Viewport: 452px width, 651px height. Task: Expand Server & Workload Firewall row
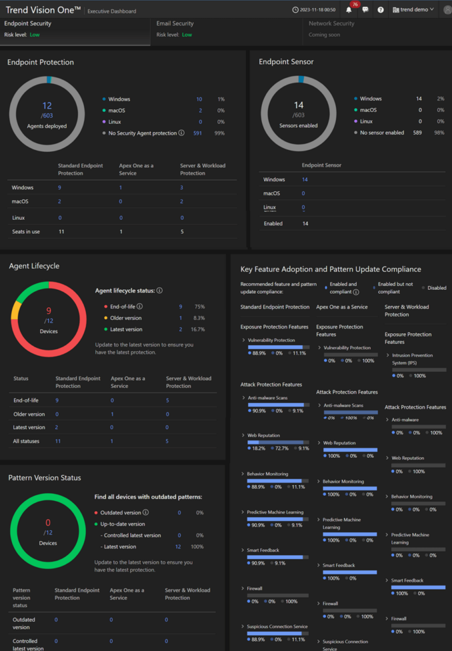click(x=387, y=619)
